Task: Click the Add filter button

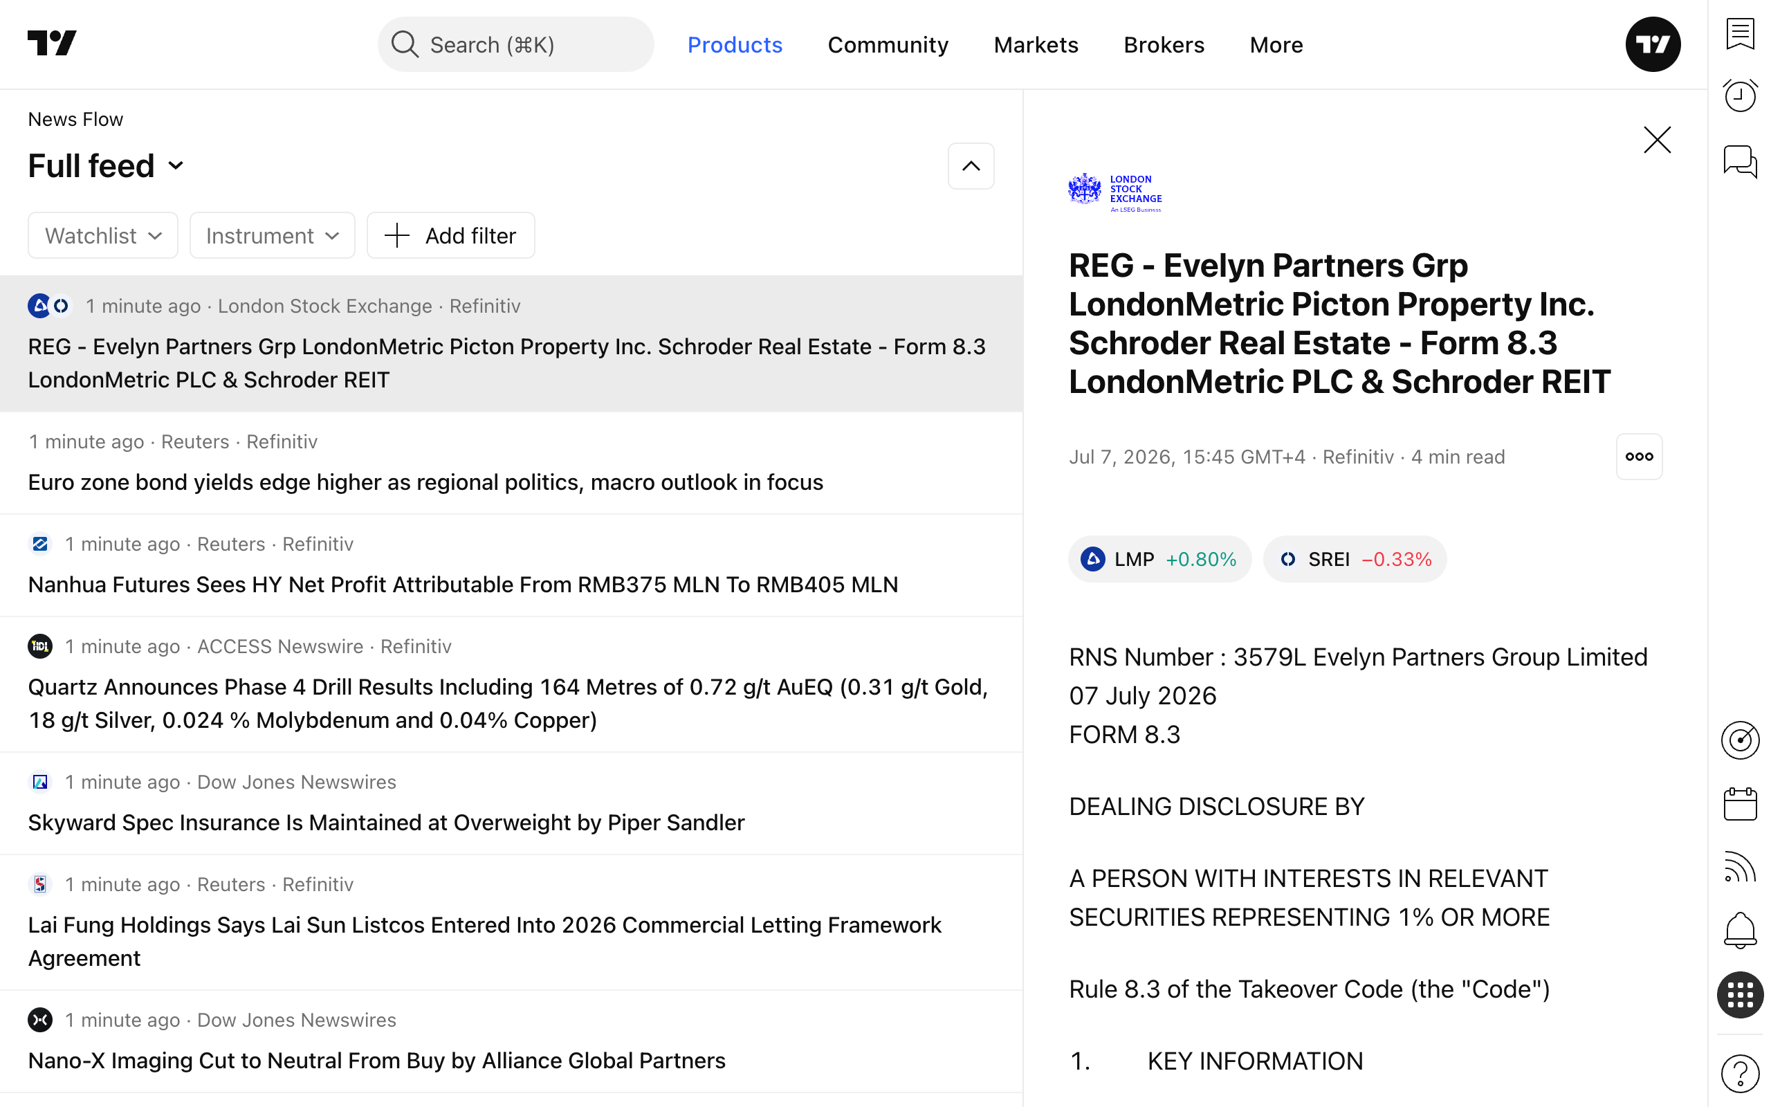Action: pyautogui.click(x=451, y=236)
